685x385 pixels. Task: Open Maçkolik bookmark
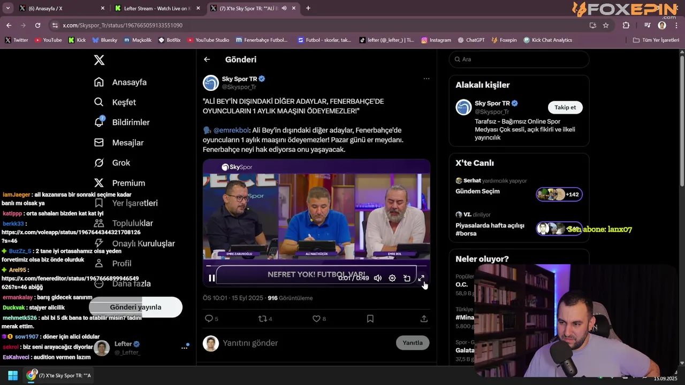(138, 40)
